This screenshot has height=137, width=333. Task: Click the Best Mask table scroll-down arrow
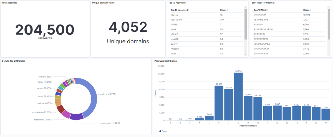point(329,54)
